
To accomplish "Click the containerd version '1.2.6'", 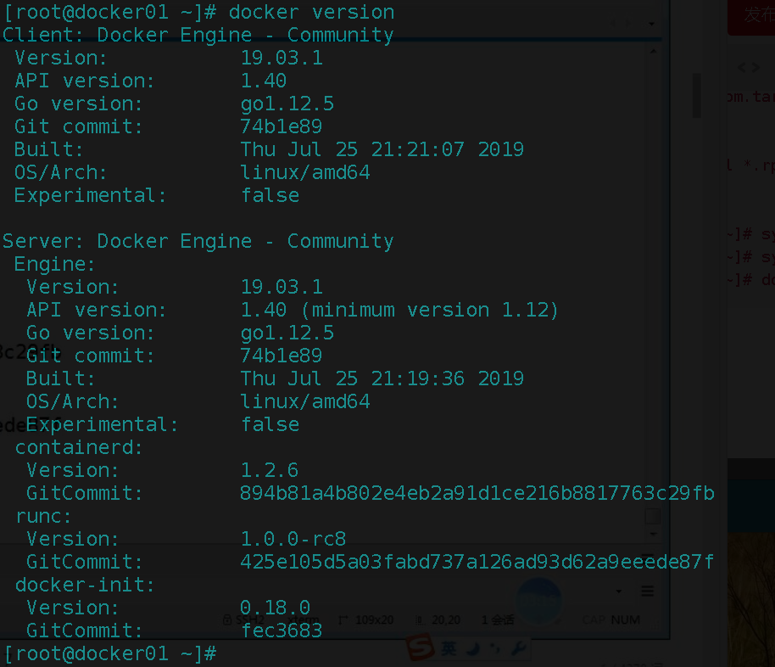I will click(x=270, y=470).
